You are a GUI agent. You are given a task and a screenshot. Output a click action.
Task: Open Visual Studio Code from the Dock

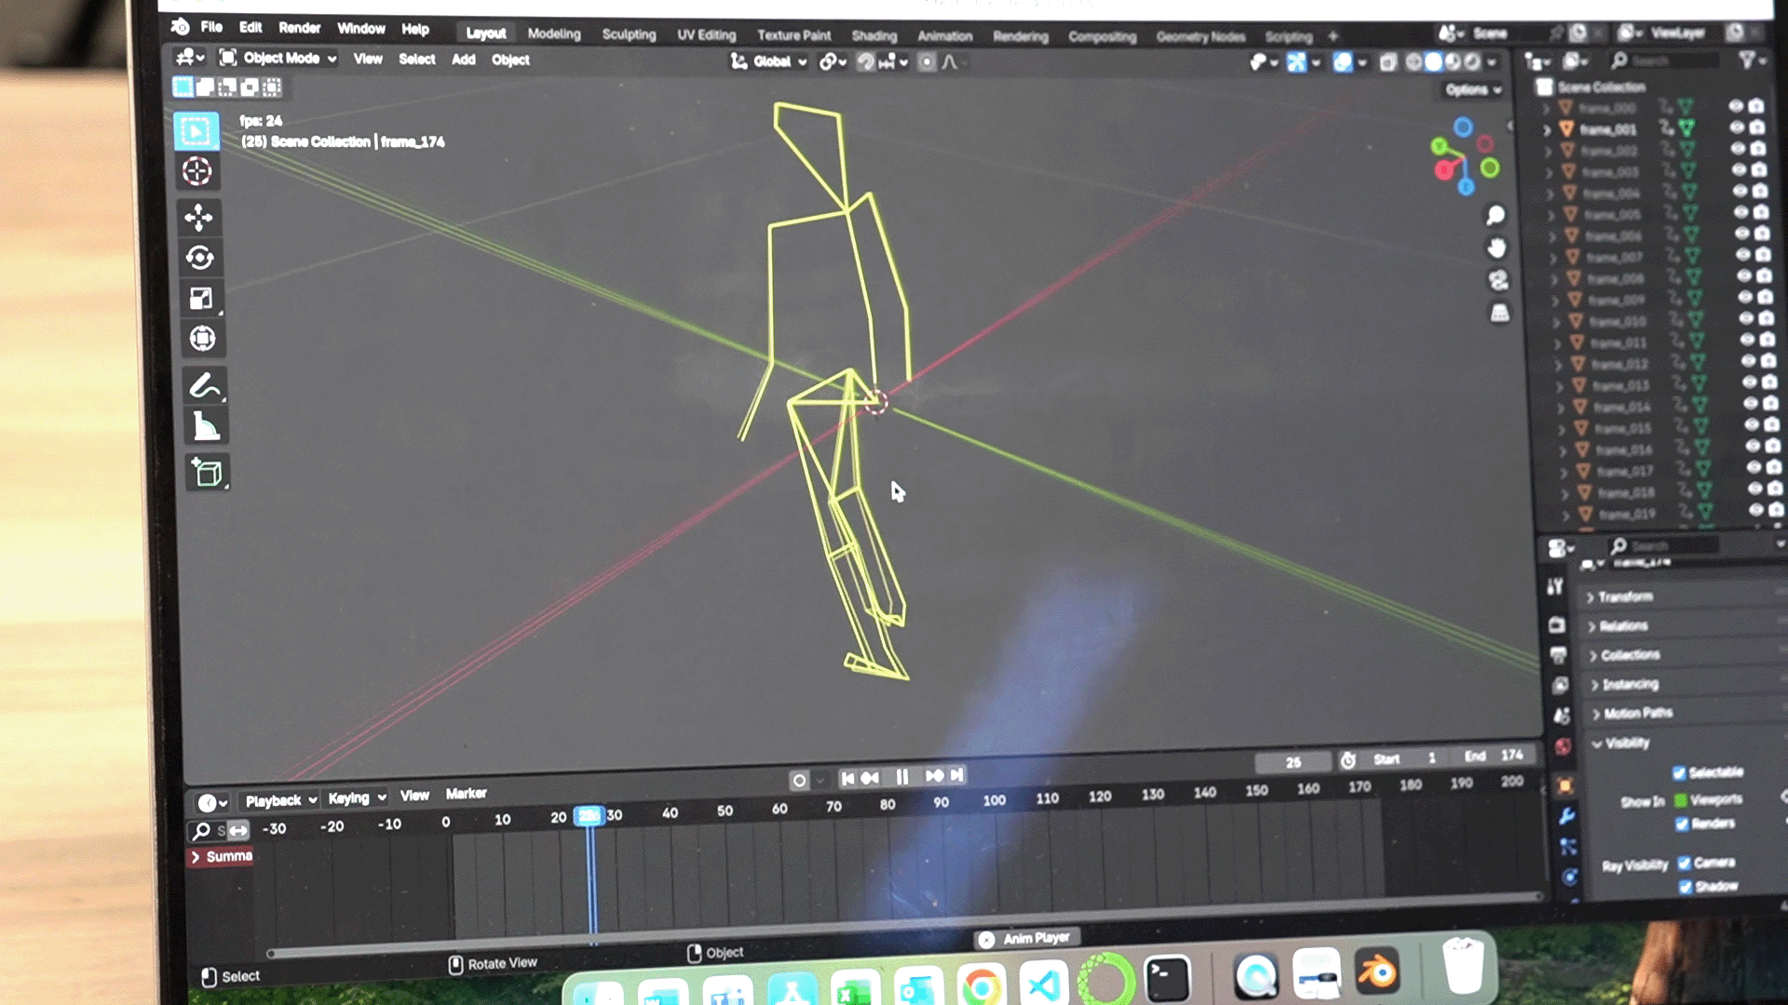tap(1042, 984)
